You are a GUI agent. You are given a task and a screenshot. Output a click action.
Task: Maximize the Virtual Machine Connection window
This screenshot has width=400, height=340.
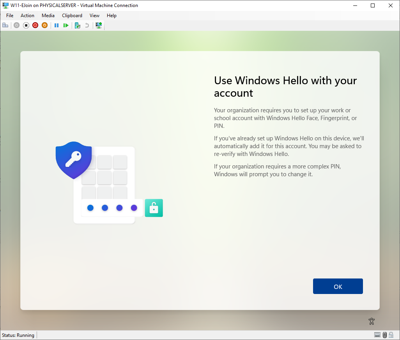point(373,5)
